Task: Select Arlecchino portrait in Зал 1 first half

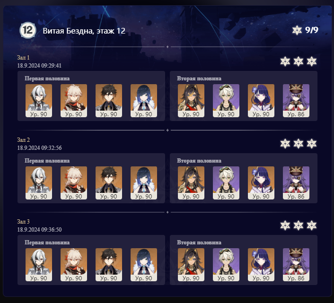Action: [38, 101]
